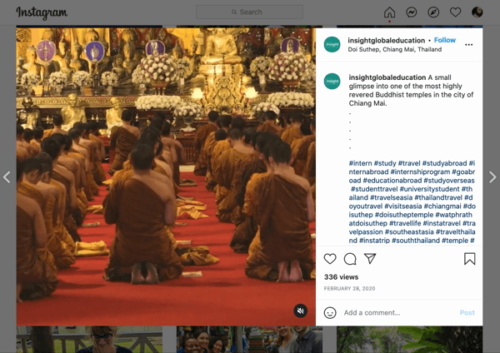Open the three-dot post options menu
Screen dimensions: 500x353
coord(468,45)
